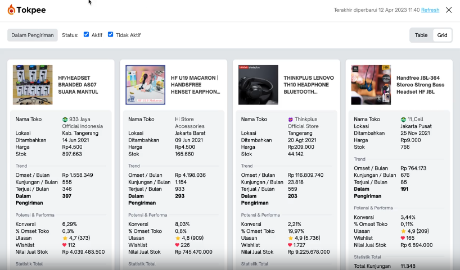
Task: Click Nilai Jual Stok Rp 6.894.000
Action: [416, 245]
